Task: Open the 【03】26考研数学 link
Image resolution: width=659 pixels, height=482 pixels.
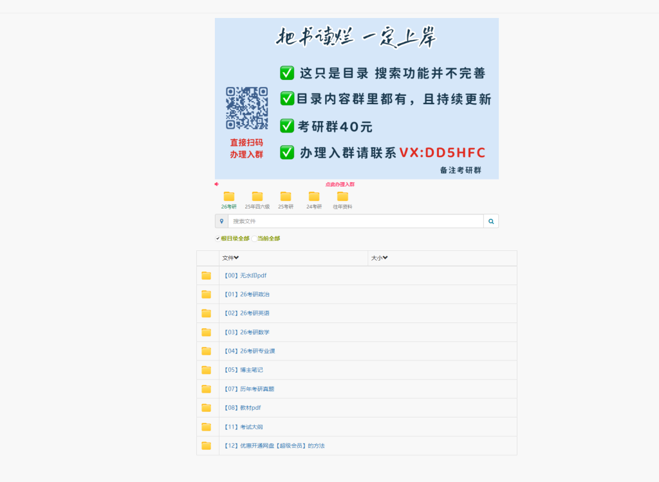Action: click(246, 333)
